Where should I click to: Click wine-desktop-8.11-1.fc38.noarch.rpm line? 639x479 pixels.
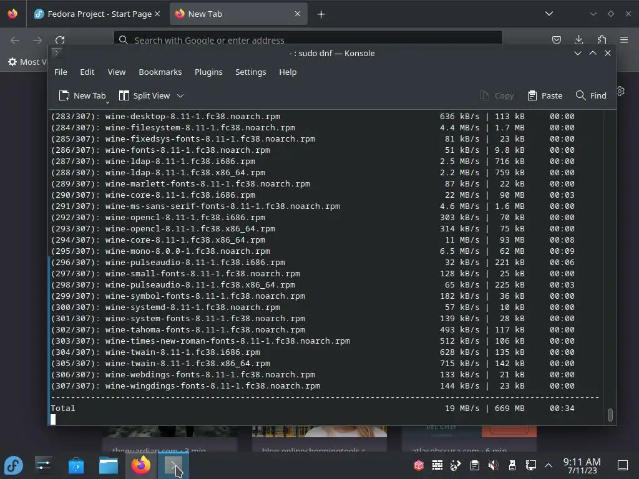(313, 117)
